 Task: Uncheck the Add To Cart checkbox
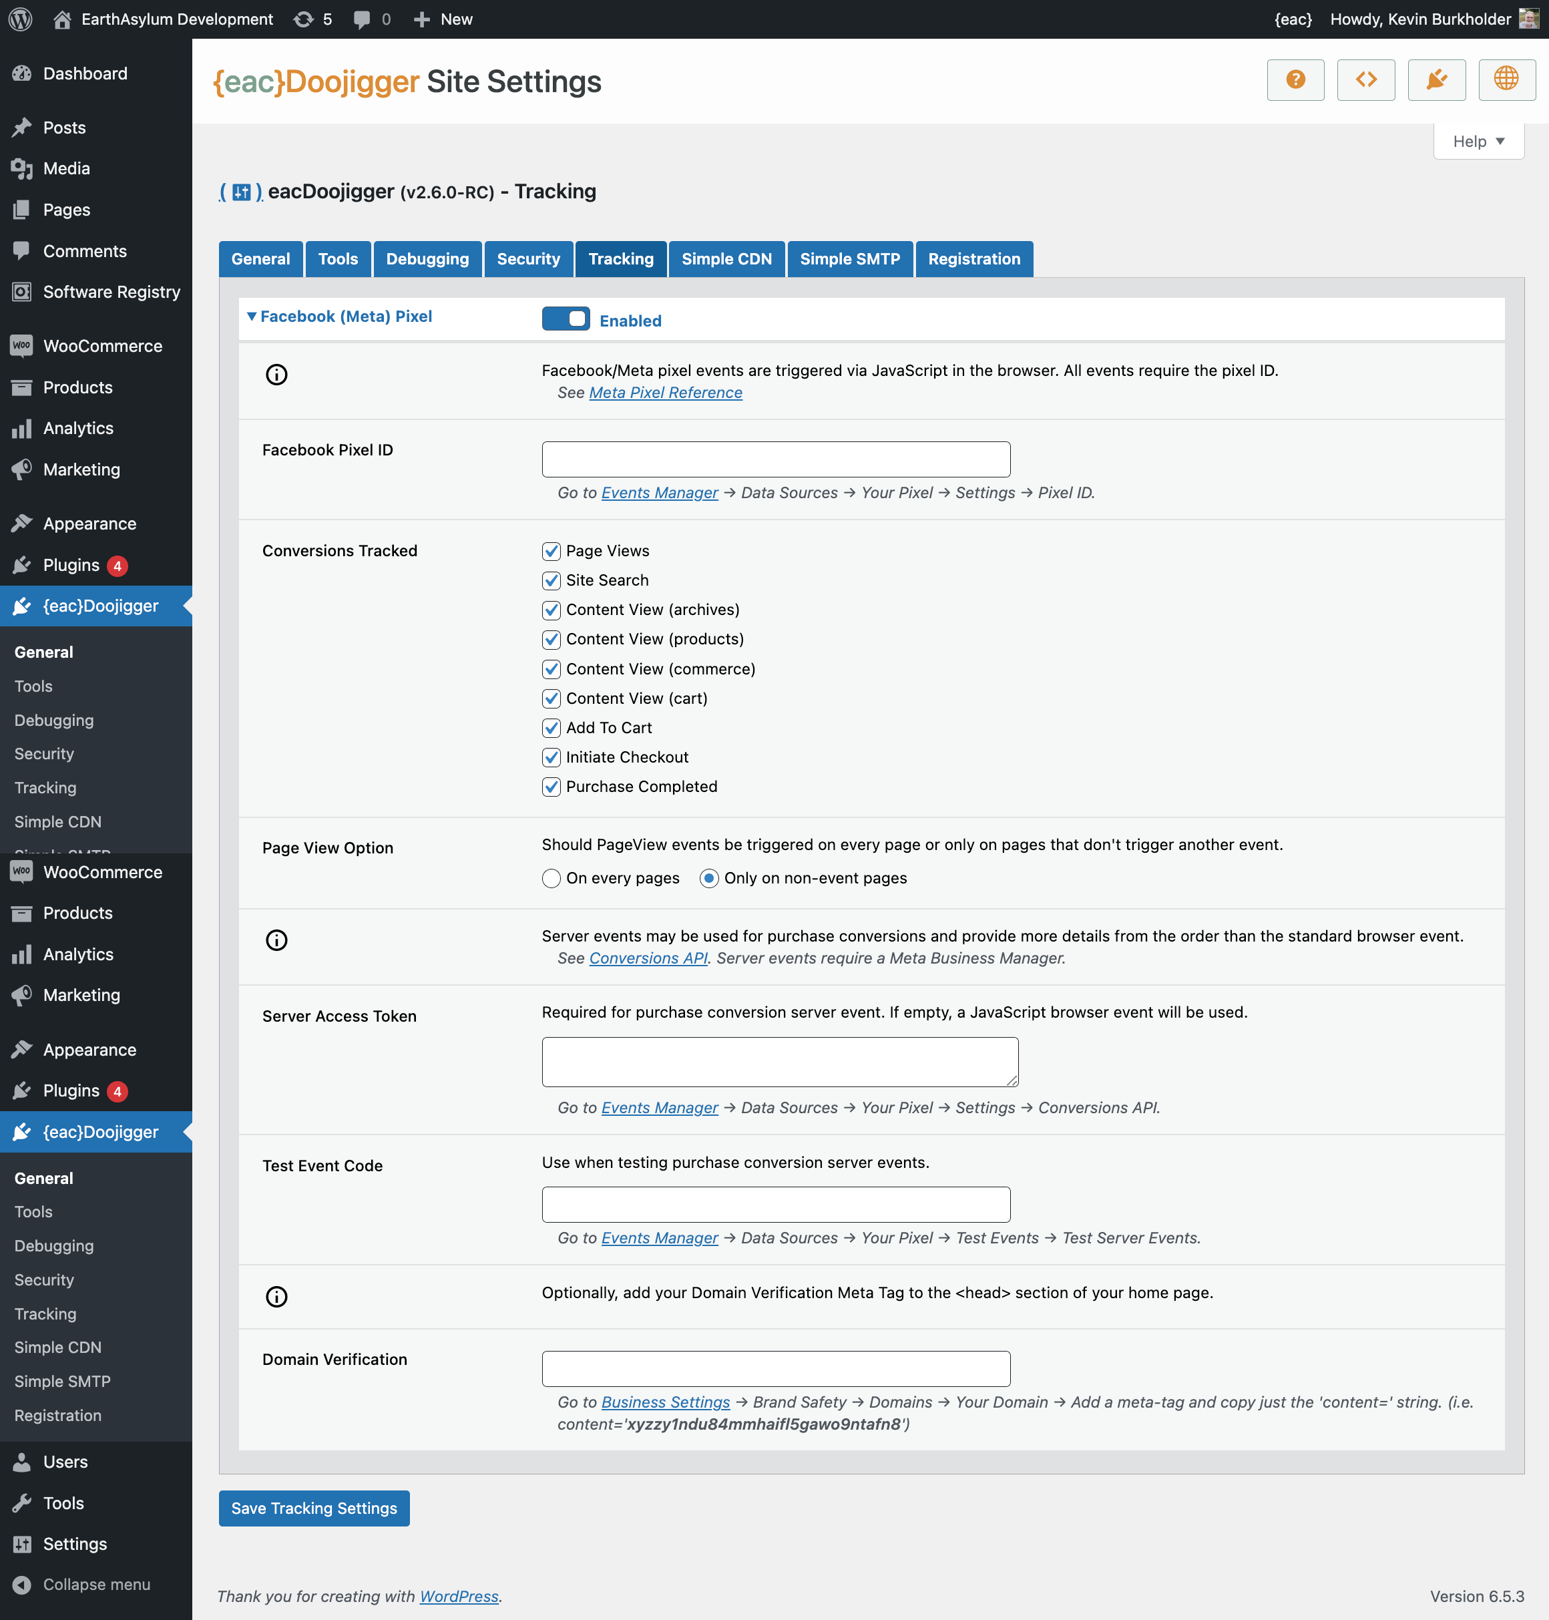coord(551,727)
